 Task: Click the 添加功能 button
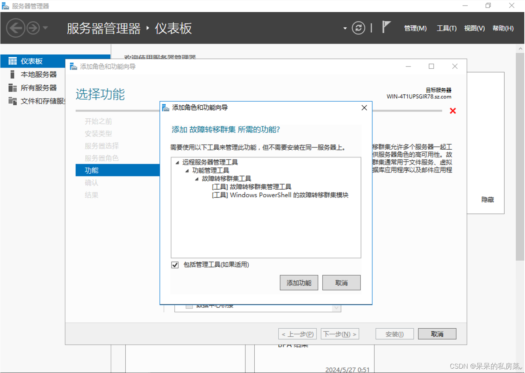coord(299,283)
